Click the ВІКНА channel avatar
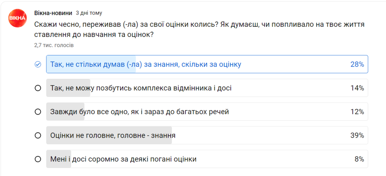The height and width of the screenshot is (176, 386). (x=17, y=18)
